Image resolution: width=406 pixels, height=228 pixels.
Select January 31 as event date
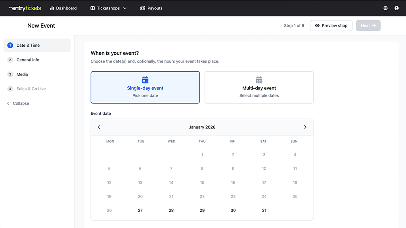[x=264, y=210]
